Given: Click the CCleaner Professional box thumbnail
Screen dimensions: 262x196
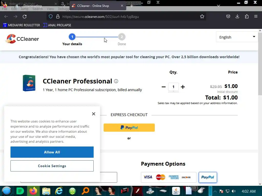Looking at the screenshot, I should tap(29, 83).
